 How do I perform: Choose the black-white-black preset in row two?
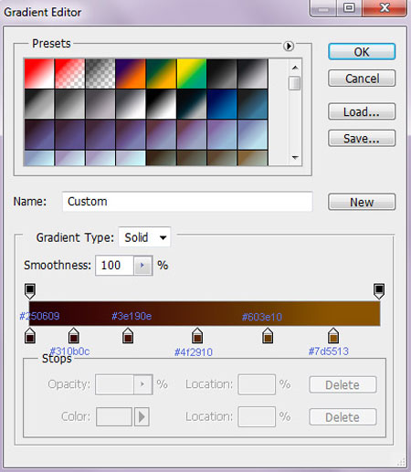click(x=161, y=104)
